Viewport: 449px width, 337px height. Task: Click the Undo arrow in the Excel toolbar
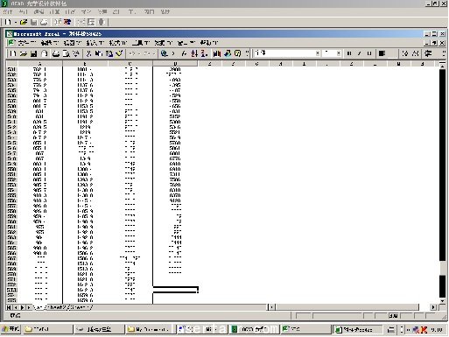132,53
